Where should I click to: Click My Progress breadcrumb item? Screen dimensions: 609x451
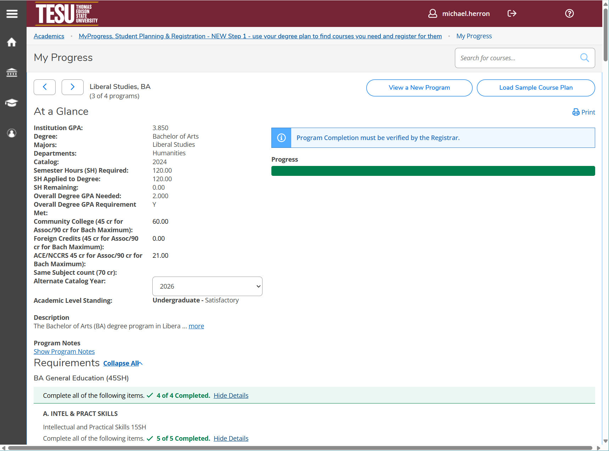coord(474,36)
